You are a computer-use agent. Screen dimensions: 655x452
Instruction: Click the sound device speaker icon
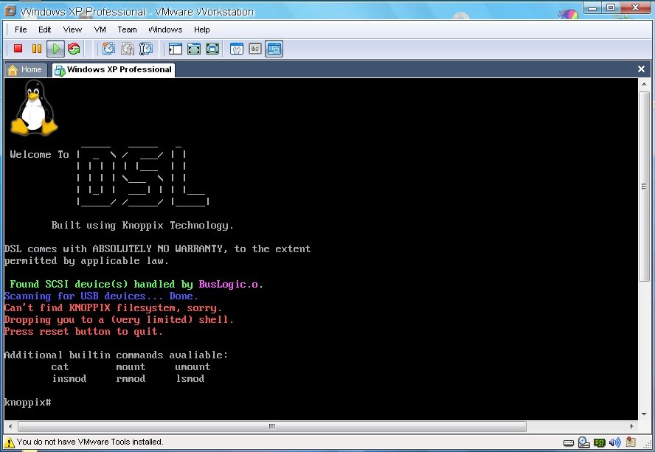click(614, 442)
